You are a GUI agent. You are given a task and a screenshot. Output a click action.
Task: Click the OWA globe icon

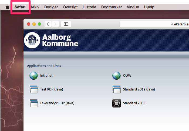[116, 76]
